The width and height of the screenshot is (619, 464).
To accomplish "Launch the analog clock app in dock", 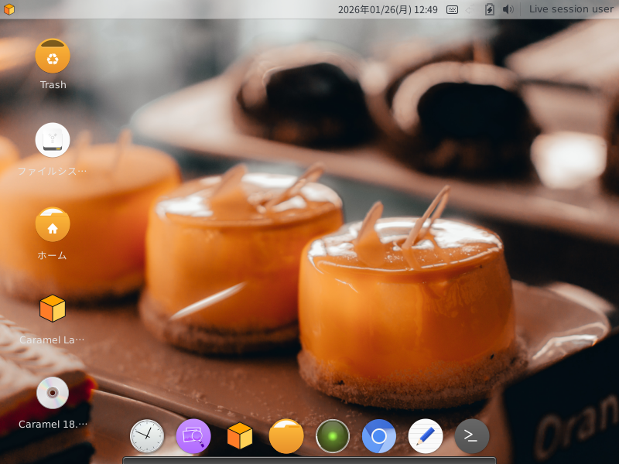I will coord(147,436).
